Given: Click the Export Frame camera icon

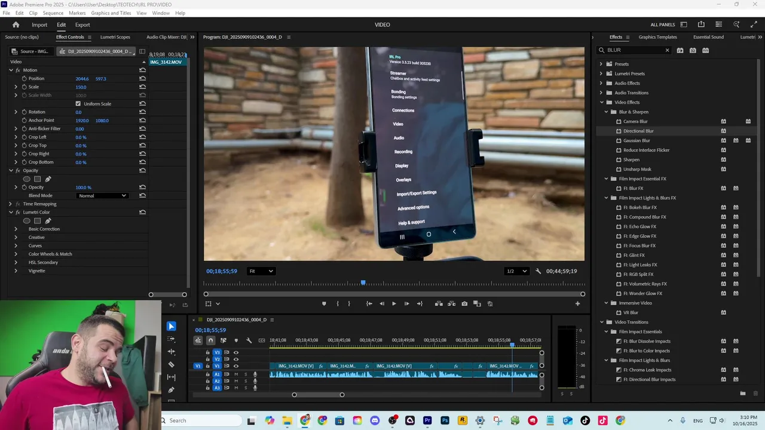Looking at the screenshot, I should [x=464, y=303].
